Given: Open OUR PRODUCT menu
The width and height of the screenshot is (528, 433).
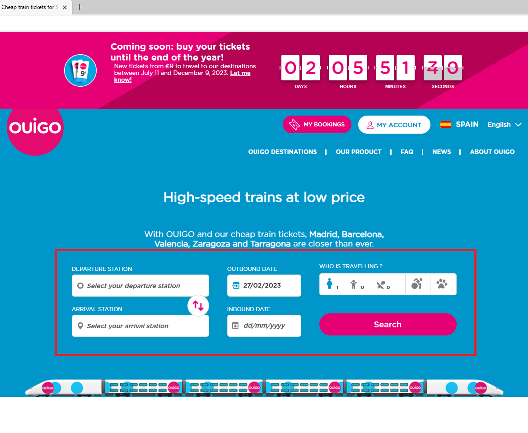Looking at the screenshot, I should [x=359, y=152].
